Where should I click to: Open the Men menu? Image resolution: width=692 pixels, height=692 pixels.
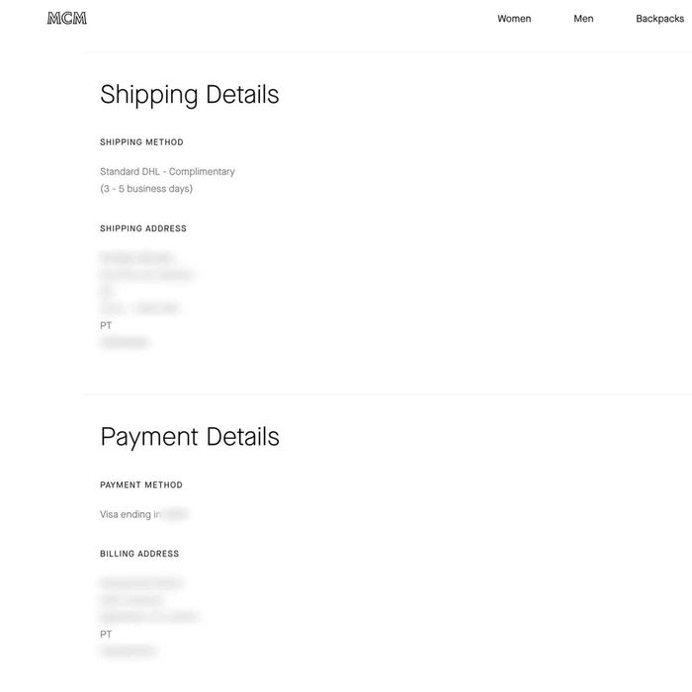click(583, 19)
